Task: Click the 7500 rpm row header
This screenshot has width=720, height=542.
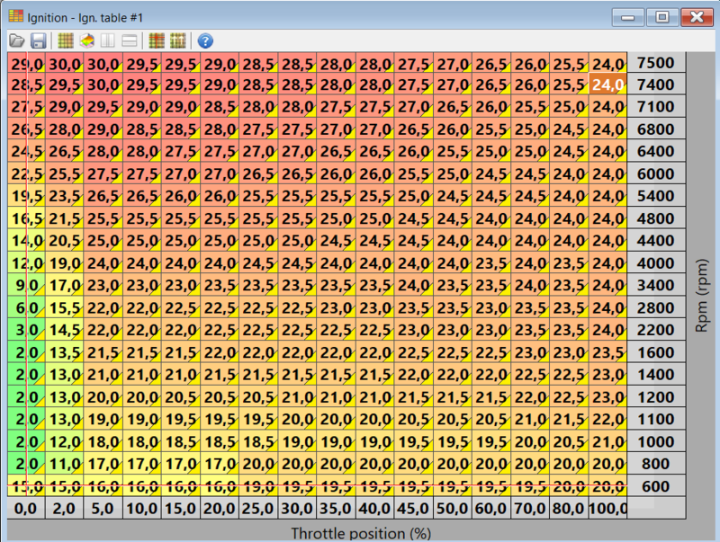Action: pos(656,63)
